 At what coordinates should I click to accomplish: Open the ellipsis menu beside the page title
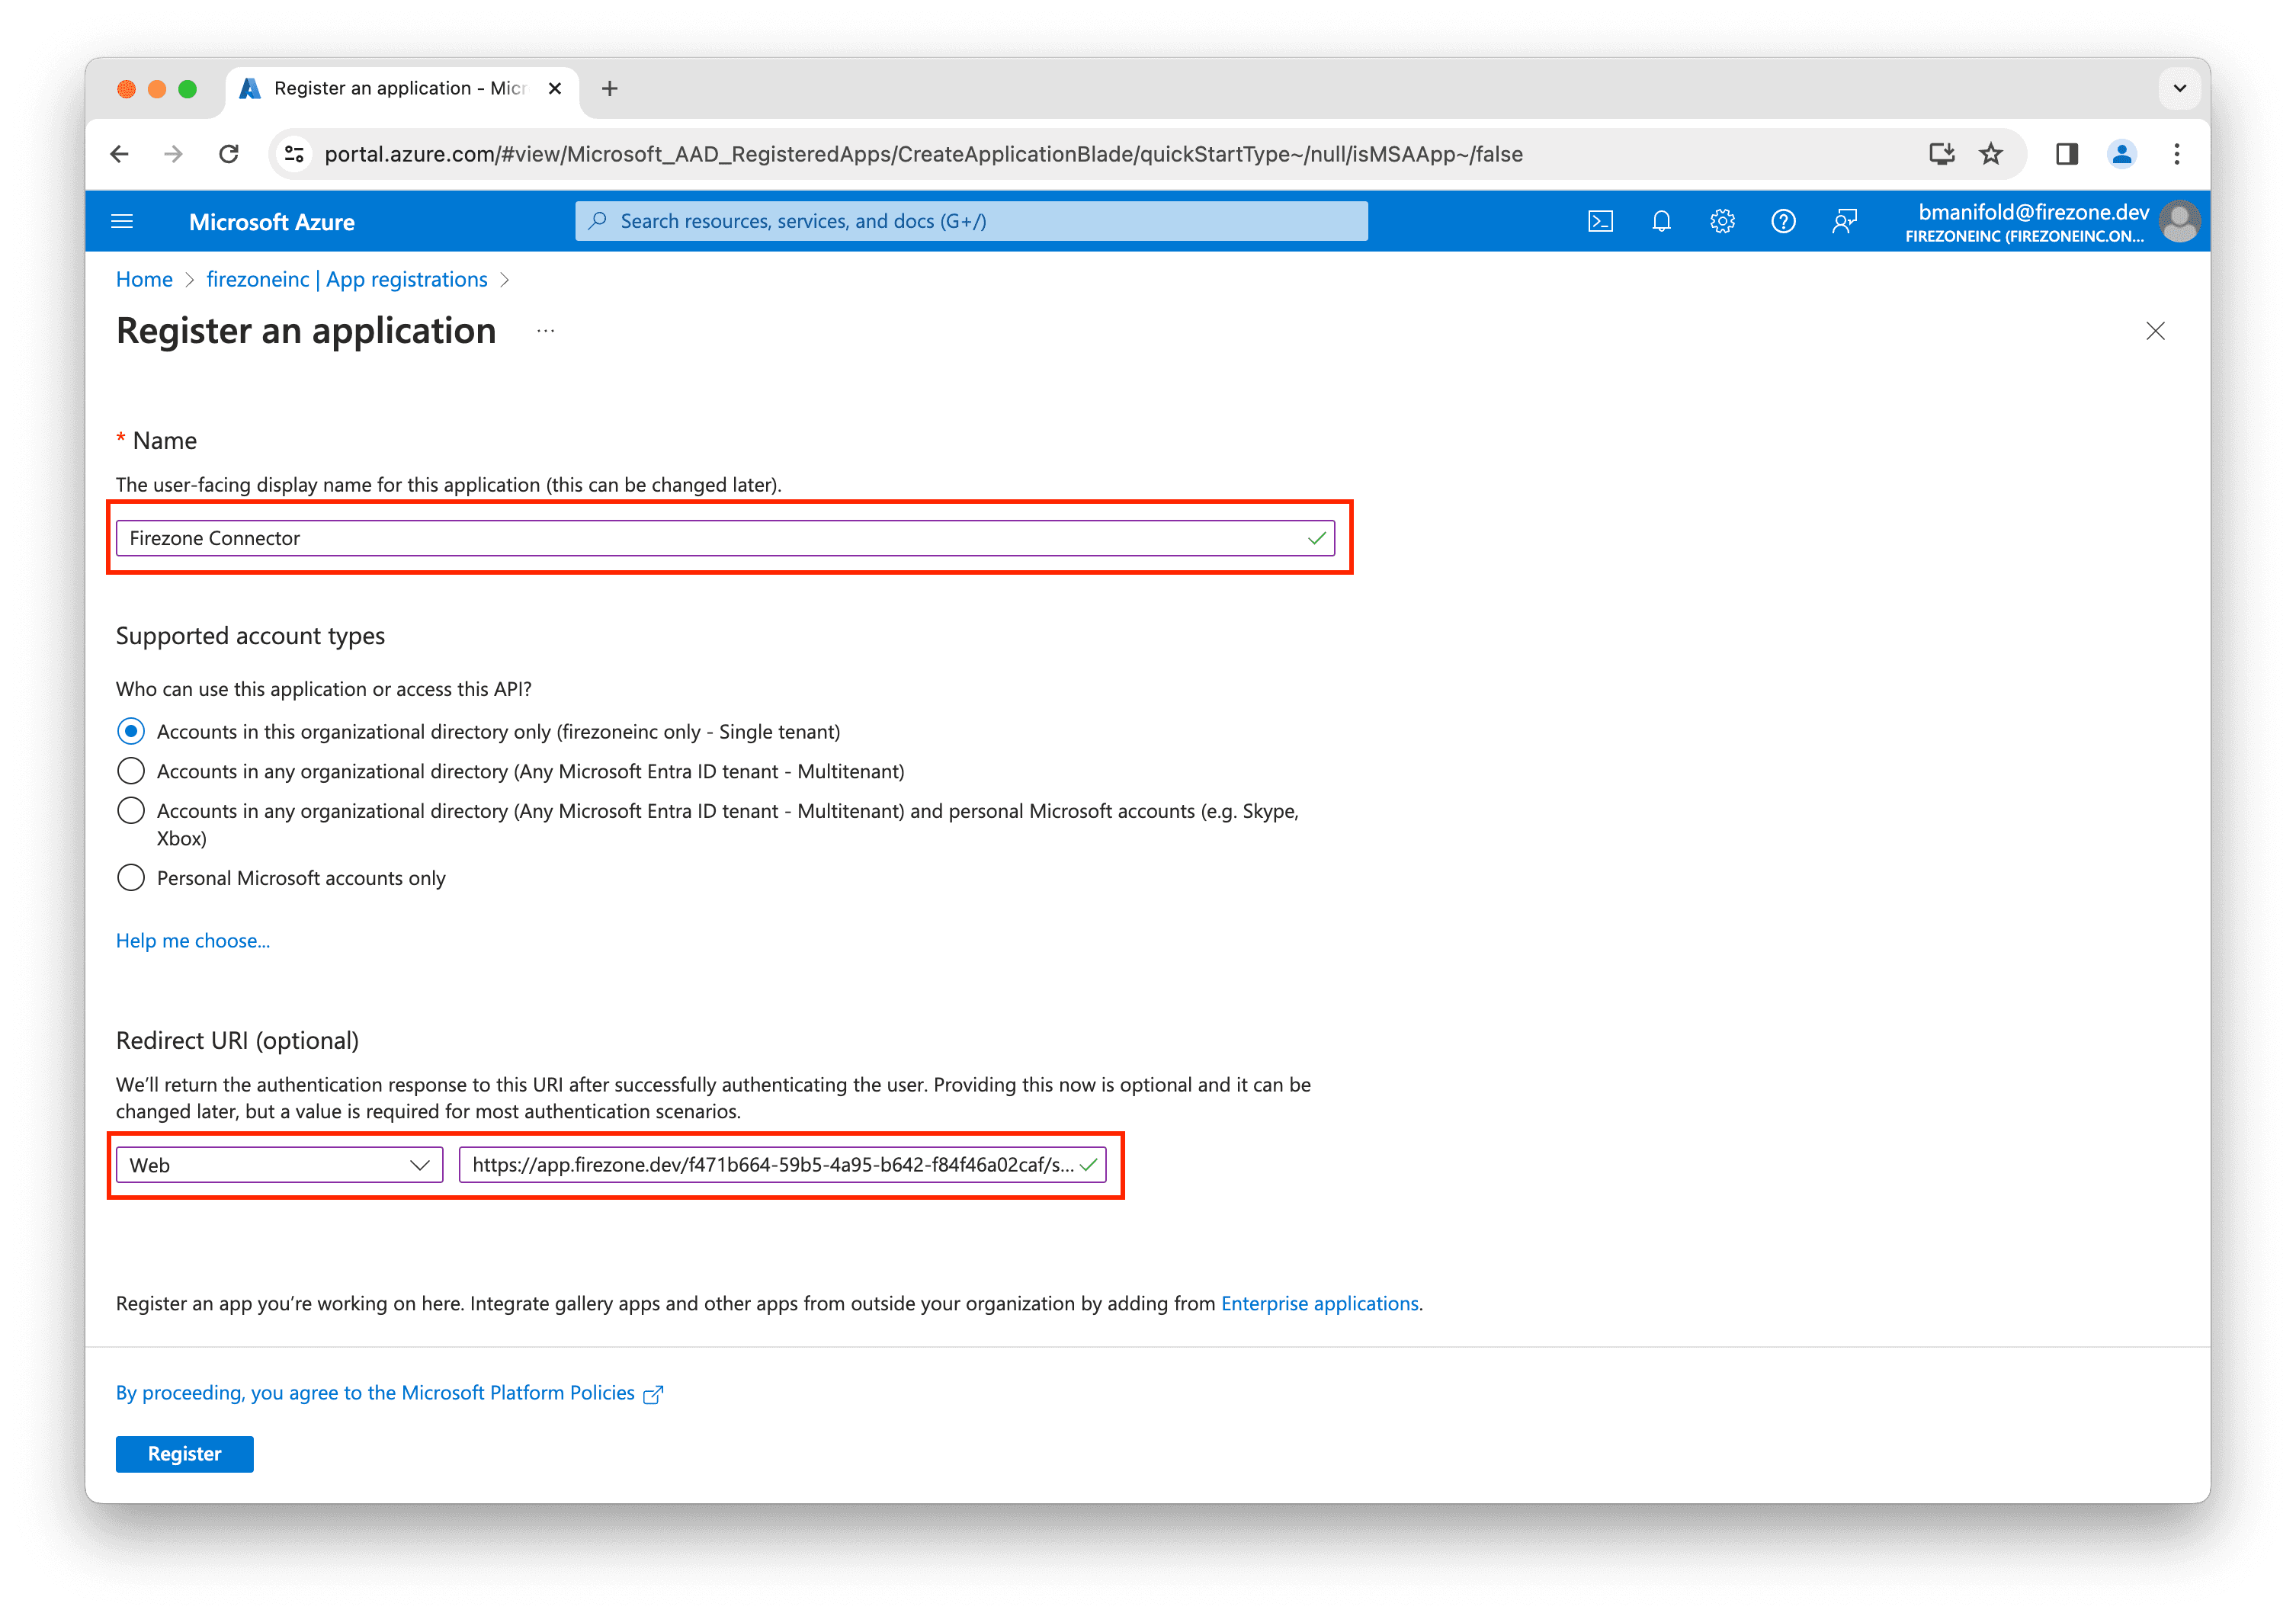point(545,330)
